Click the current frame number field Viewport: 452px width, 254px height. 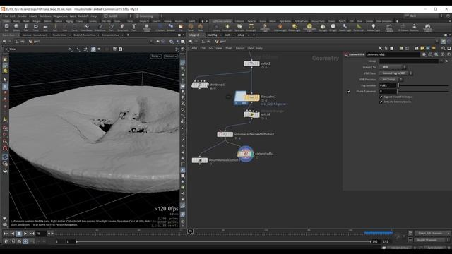coord(40,234)
